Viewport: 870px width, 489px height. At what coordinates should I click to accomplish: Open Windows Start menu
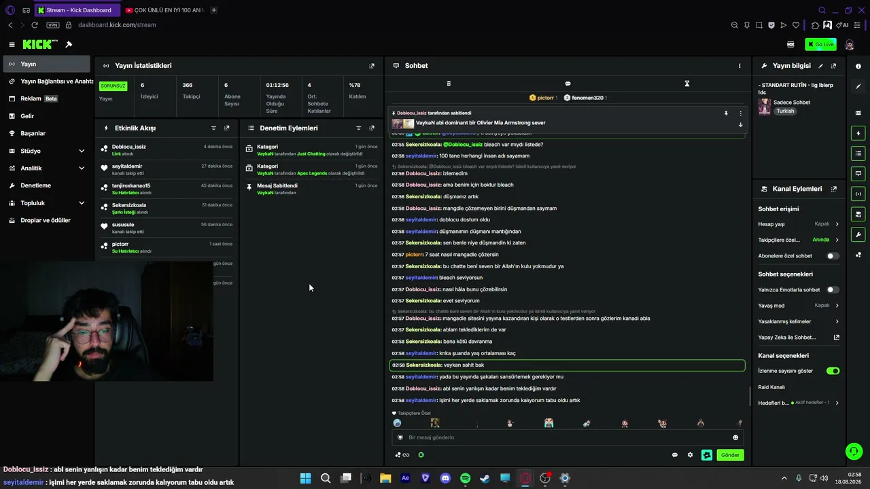305,478
